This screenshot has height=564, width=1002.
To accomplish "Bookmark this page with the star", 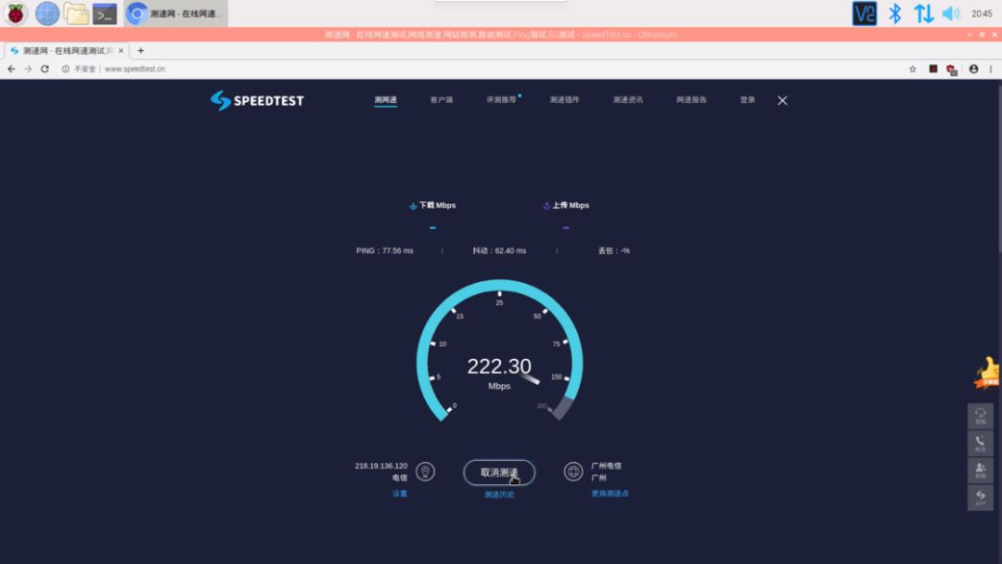I will (913, 69).
